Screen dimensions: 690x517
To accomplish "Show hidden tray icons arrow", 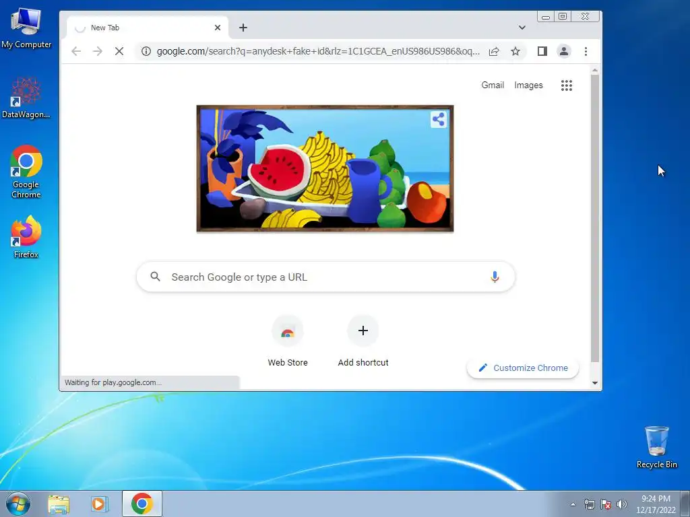I will click(x=573, y=504).
